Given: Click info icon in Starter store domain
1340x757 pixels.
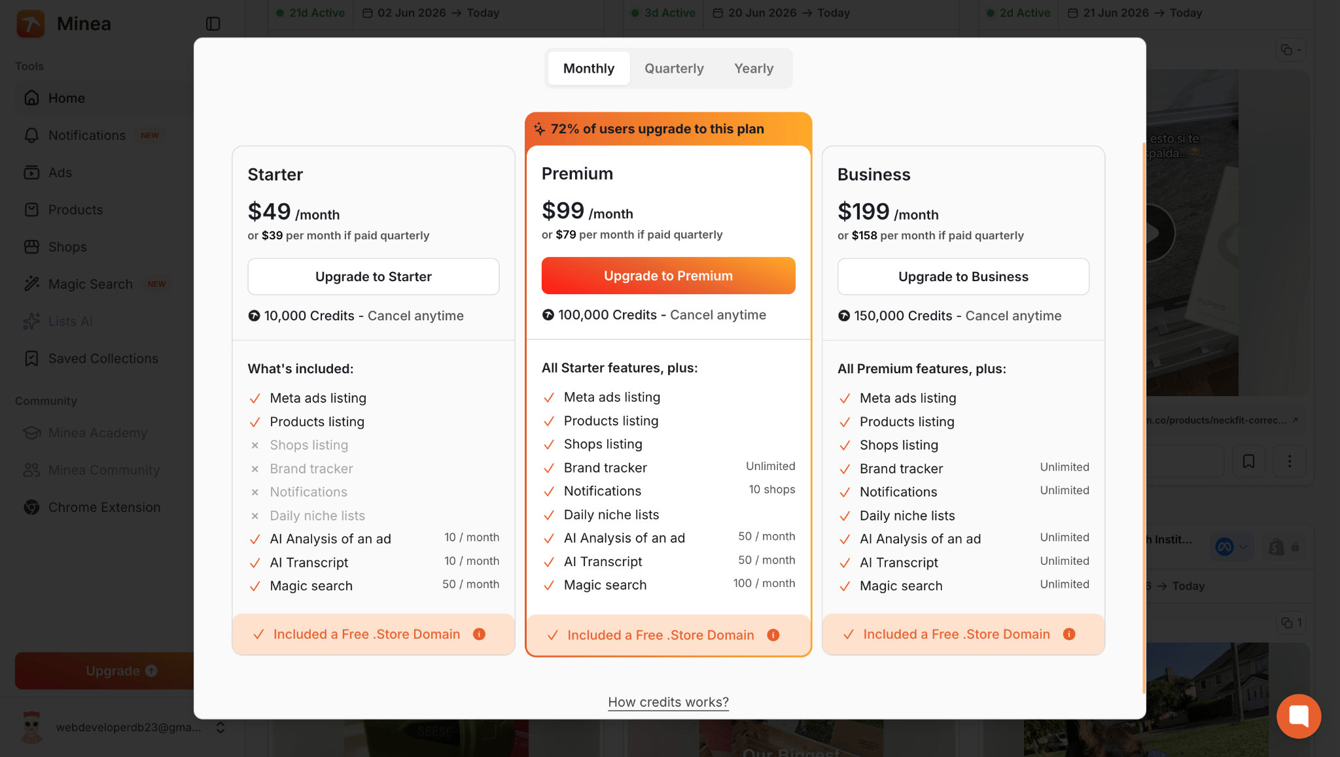Looking at the screenshot, I should 480,634.
